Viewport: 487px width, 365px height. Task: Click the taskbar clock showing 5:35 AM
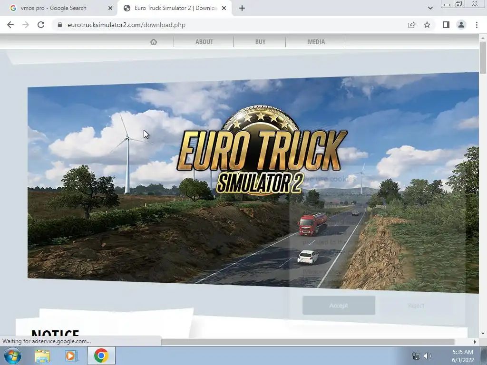click(x=463, y=356)
